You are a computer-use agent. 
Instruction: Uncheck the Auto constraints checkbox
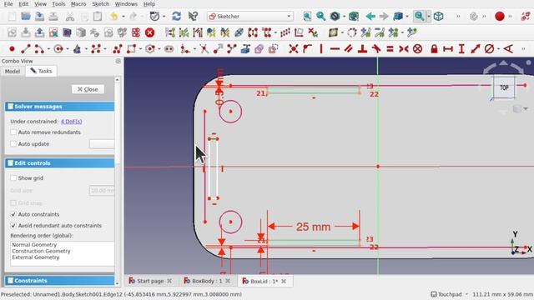13,214
